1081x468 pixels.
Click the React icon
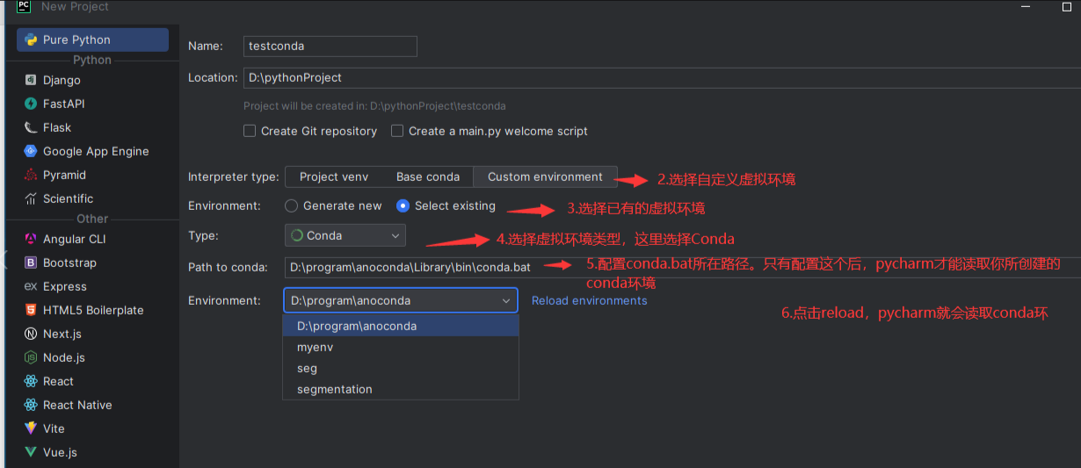pos(31,381)
